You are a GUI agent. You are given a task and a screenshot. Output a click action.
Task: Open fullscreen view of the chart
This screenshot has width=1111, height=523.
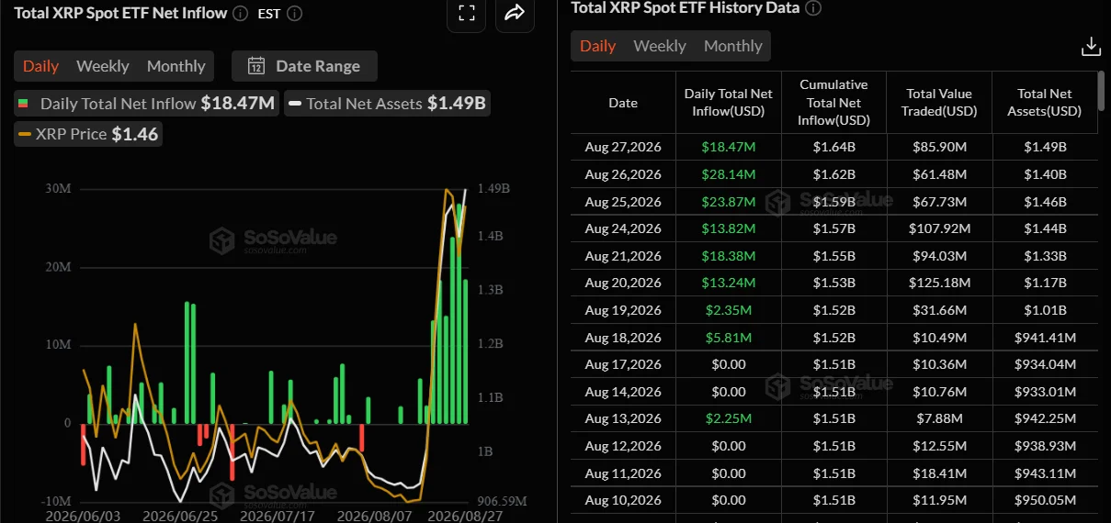point(466,12)
